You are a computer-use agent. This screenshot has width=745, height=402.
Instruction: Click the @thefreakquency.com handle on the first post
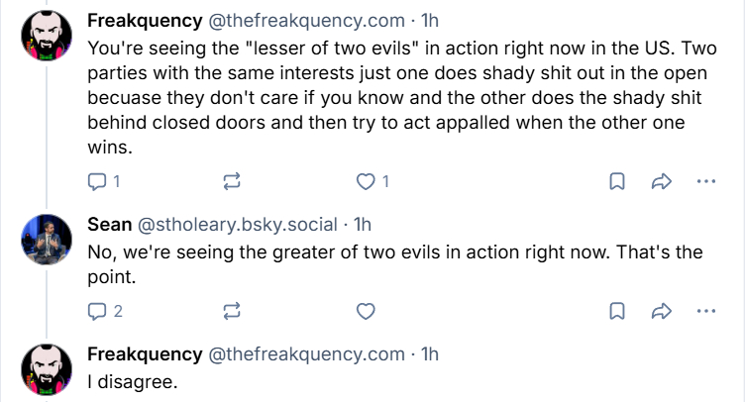[x=308, y=20]
